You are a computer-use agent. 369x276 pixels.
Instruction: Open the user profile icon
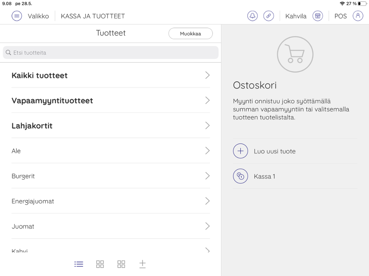click(x=358, y=16)
